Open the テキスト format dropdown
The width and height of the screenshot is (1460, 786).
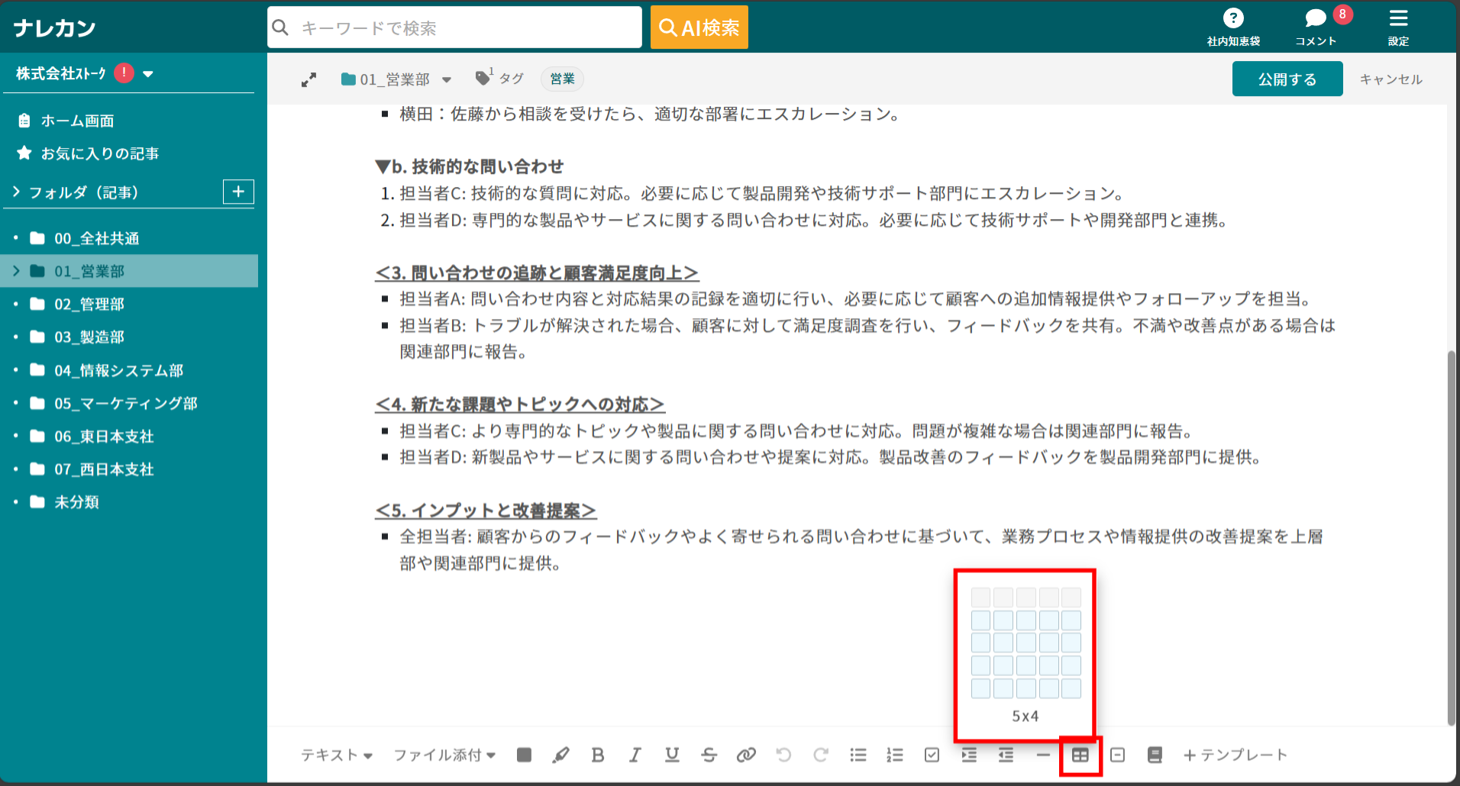334,755
